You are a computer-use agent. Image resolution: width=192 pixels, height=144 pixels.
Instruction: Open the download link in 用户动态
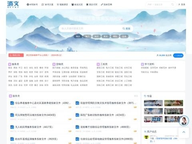click(x=164, y=140)
